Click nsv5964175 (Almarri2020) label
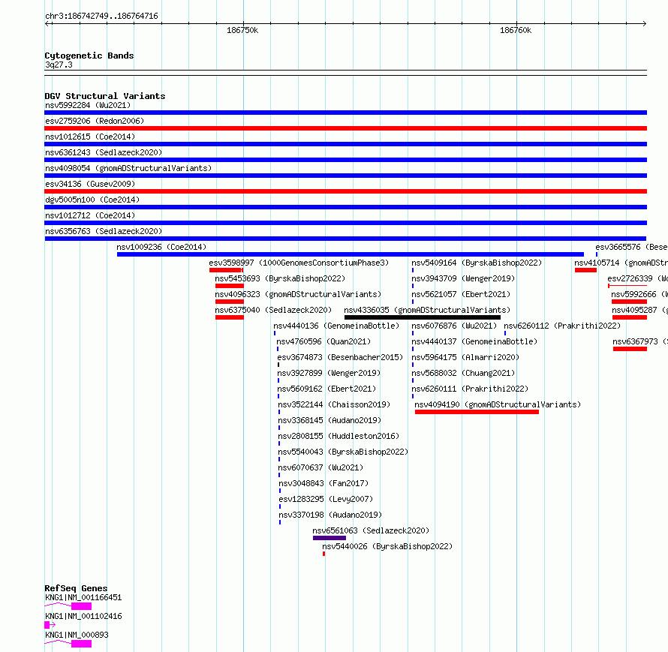The height and width of the screenshot is (652, 668). pos(465,357)
